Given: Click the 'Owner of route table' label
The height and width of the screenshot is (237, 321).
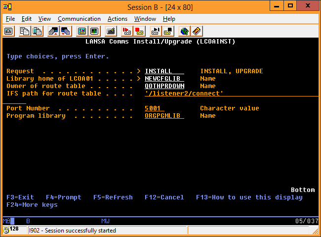Looking at the screenshot, I should [x=46, y=86].
